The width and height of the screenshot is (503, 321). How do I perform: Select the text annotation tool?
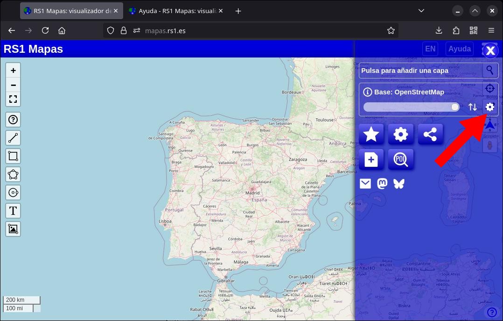[x=13, y=211]
